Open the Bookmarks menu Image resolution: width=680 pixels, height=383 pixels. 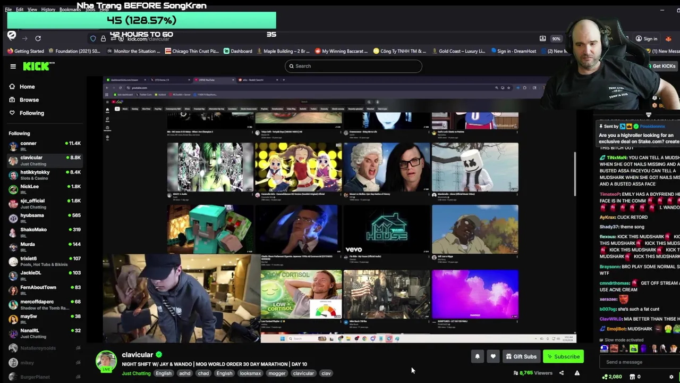coord(70,10)
